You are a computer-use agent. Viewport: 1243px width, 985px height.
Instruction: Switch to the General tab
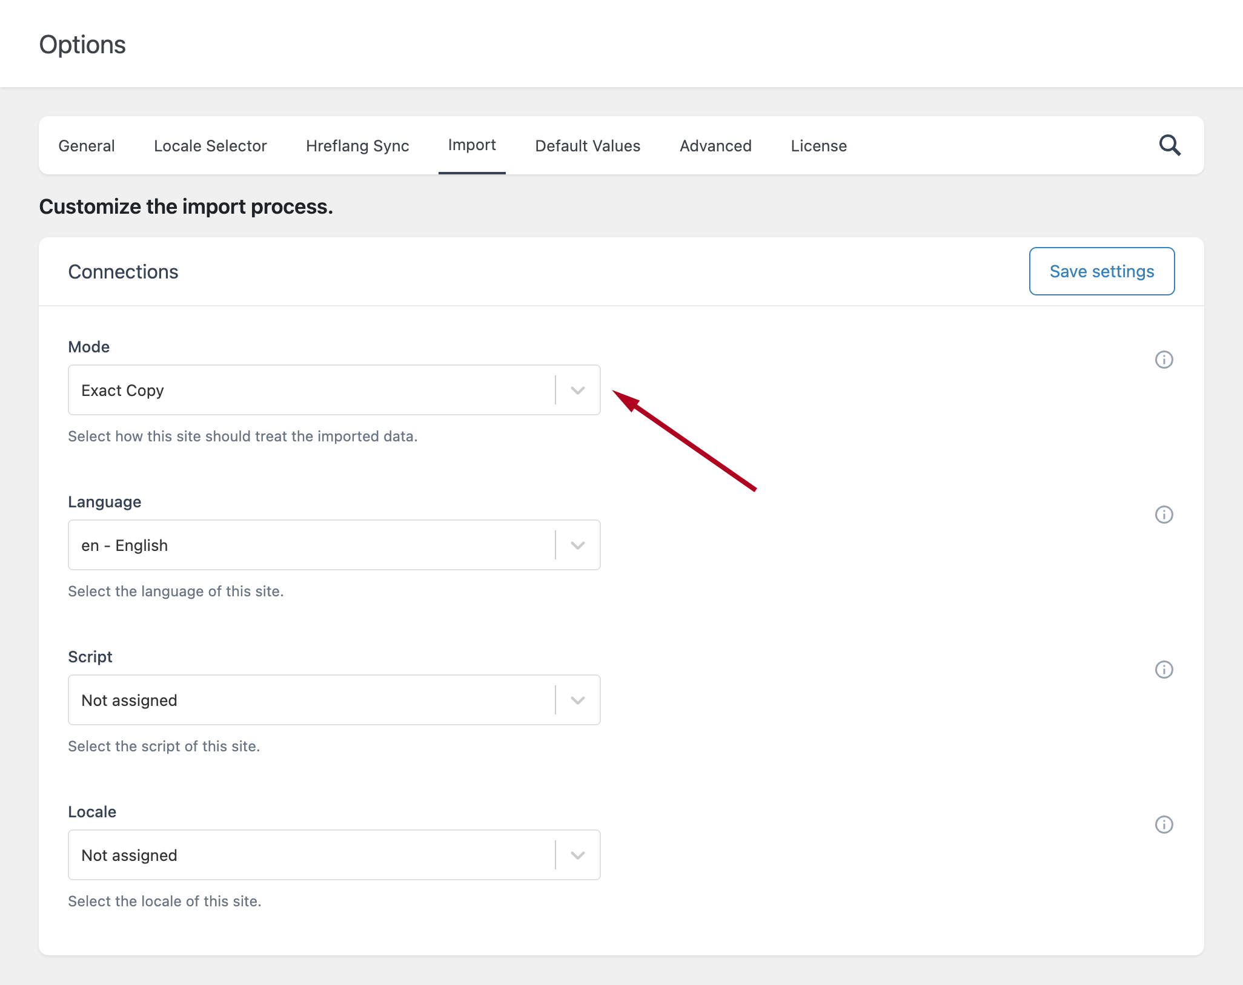pos(86,145)
